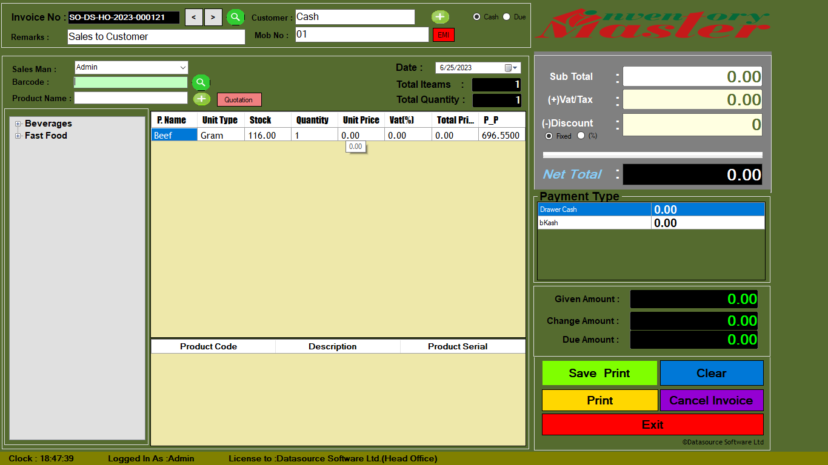Viewport: 828px width, 465px height.
Task: Click the invoice search magnifier icon
Action: click(235, 17)
